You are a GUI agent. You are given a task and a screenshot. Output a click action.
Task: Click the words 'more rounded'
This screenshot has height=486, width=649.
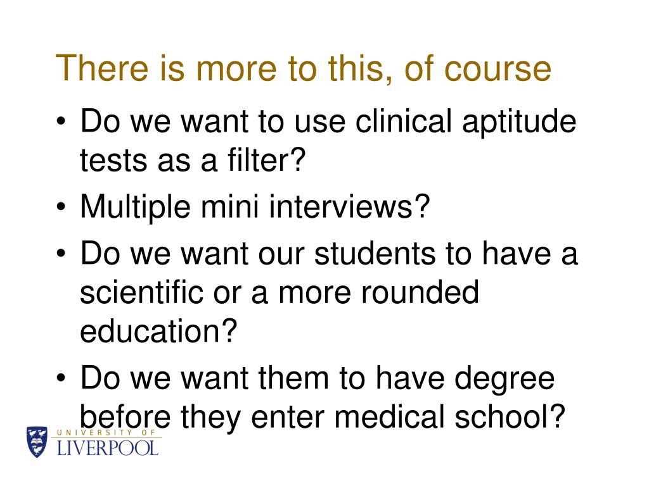tap(379, 292)
